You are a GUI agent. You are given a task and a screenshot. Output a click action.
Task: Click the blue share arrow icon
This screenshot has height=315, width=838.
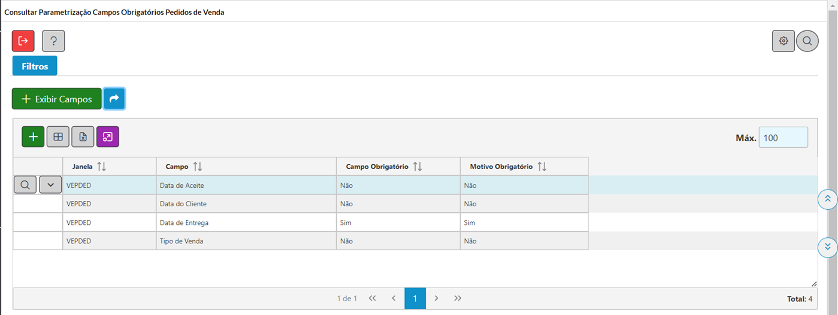pos(114,99)
